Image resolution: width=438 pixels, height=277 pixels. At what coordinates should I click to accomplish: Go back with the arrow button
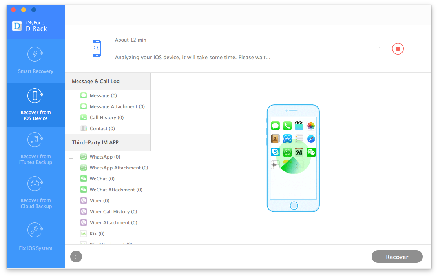(76, 257)
